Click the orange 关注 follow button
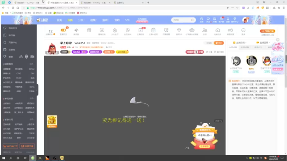Image resolution: width=287 pixels, height=161 pixels. (x=219, y=43)
